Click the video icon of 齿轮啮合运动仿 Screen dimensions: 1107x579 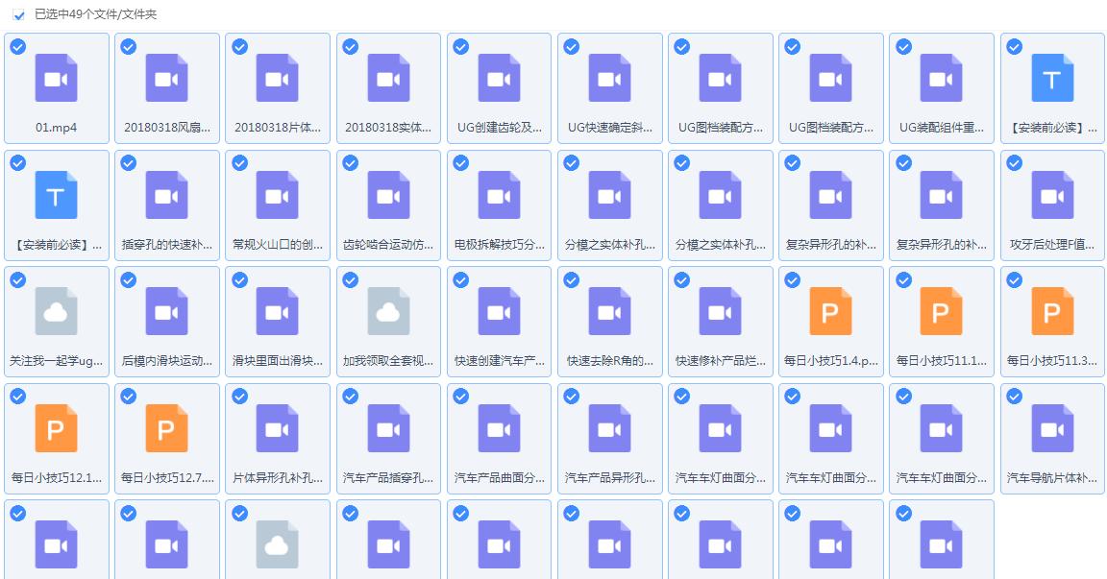coord(388,194)
